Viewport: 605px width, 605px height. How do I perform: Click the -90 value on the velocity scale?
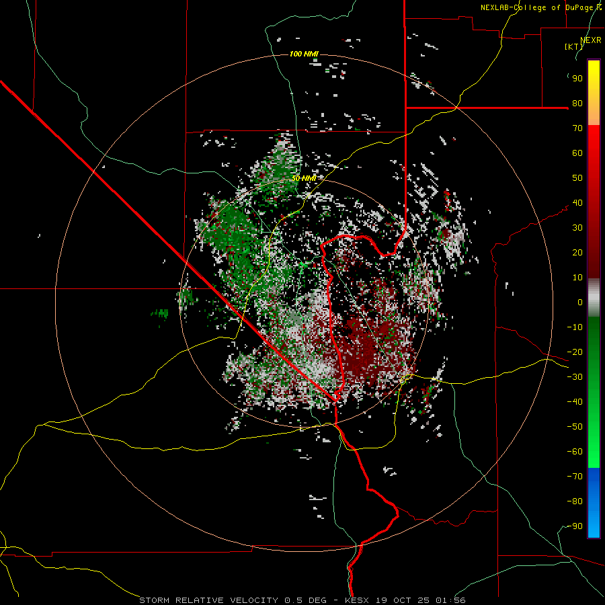[575, 526]
